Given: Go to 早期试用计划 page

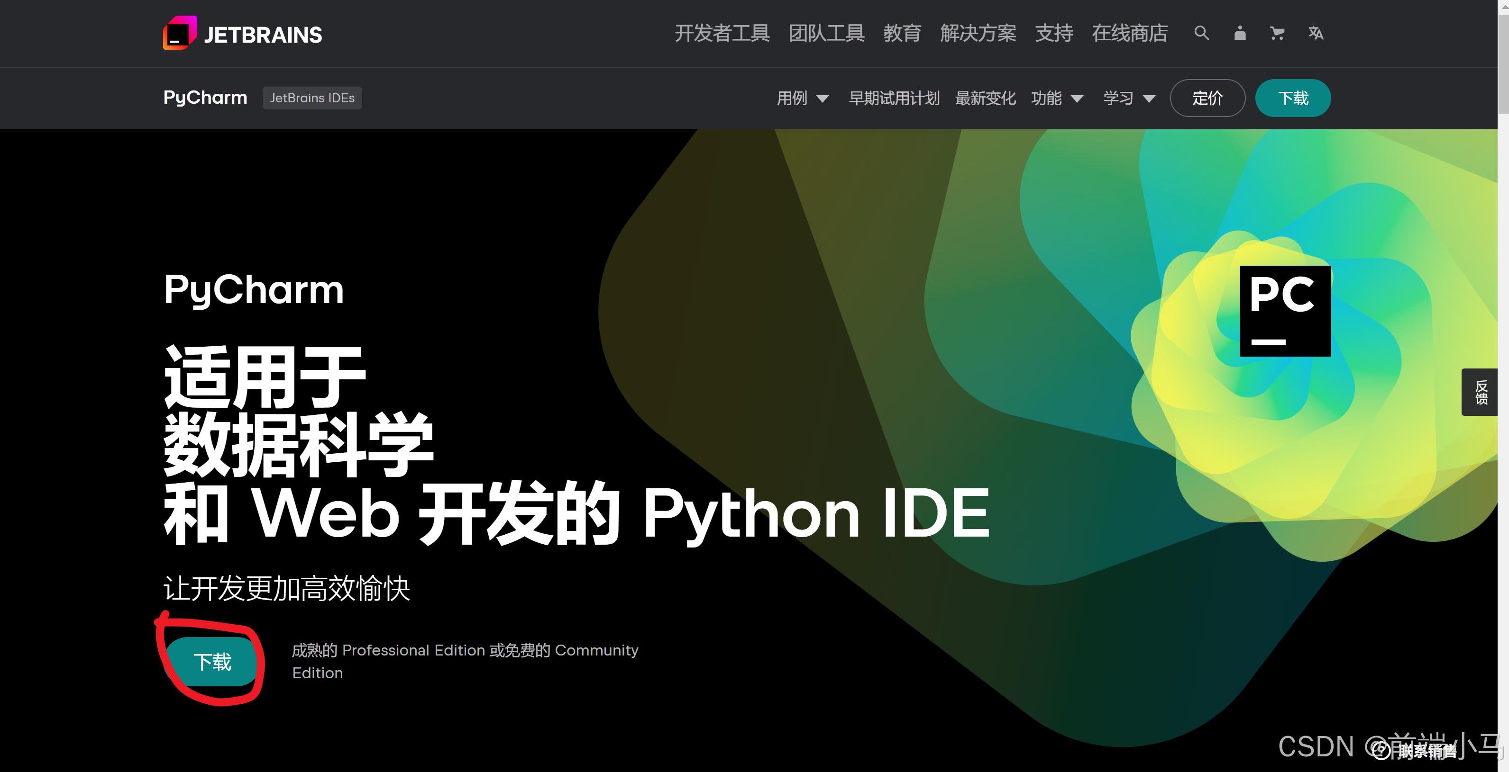Looking at the screenshot, I should pos(894,99).
